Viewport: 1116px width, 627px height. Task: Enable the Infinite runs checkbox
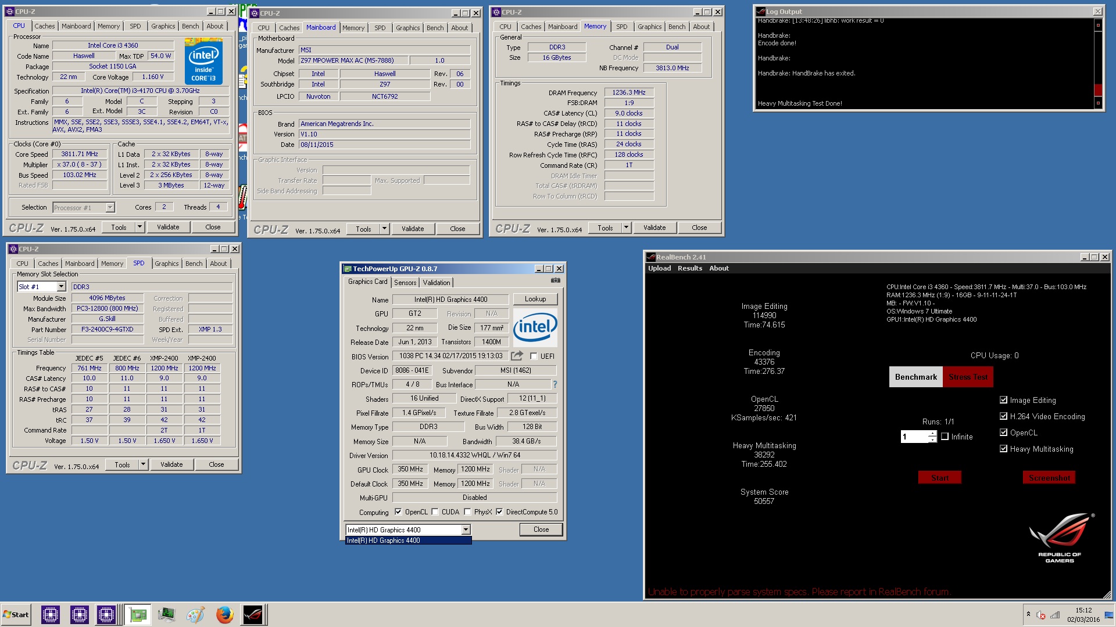pos(945,436)
